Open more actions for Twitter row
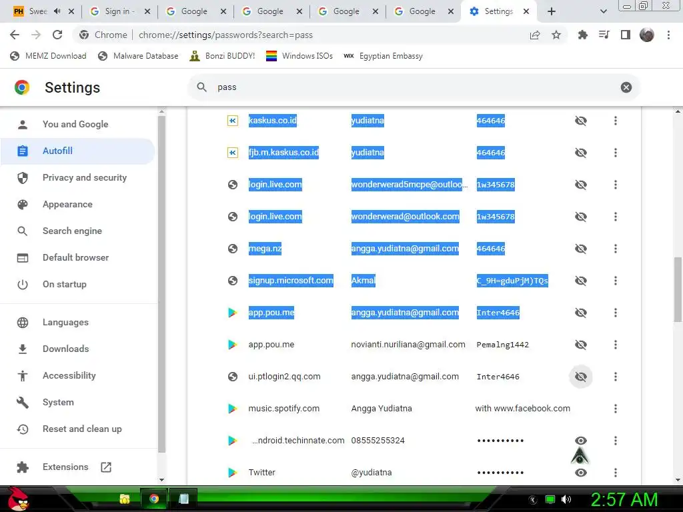The width and height of the screenshot is (683, 512). tap(616, 473)
